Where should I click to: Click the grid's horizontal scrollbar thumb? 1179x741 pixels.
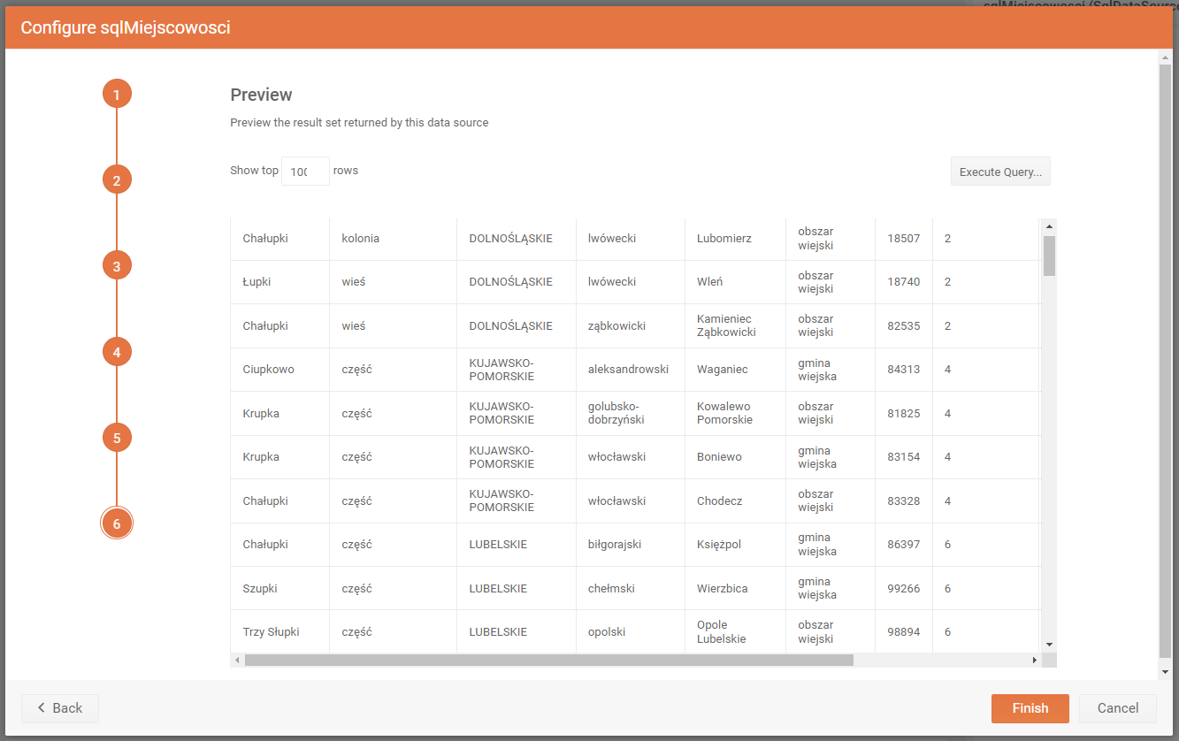pyautogui.click(x=548, y=661)
